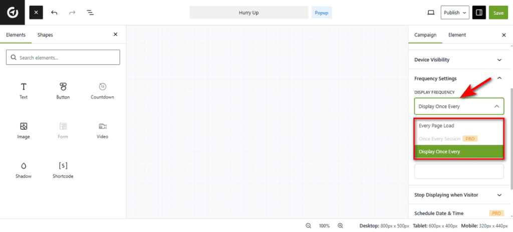The image size is (513, 232).
Task: Open the Display Frequency dropdown
Action: 458,106
